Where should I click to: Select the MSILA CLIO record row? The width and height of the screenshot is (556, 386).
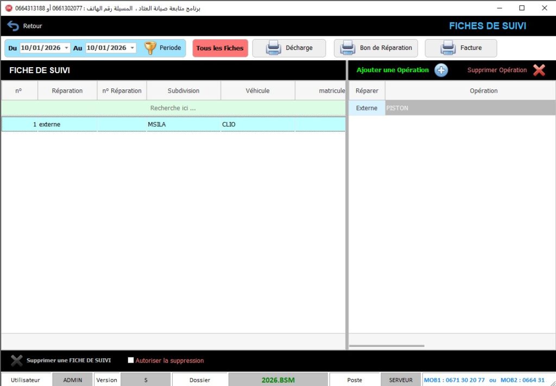(x=173, y=124)
